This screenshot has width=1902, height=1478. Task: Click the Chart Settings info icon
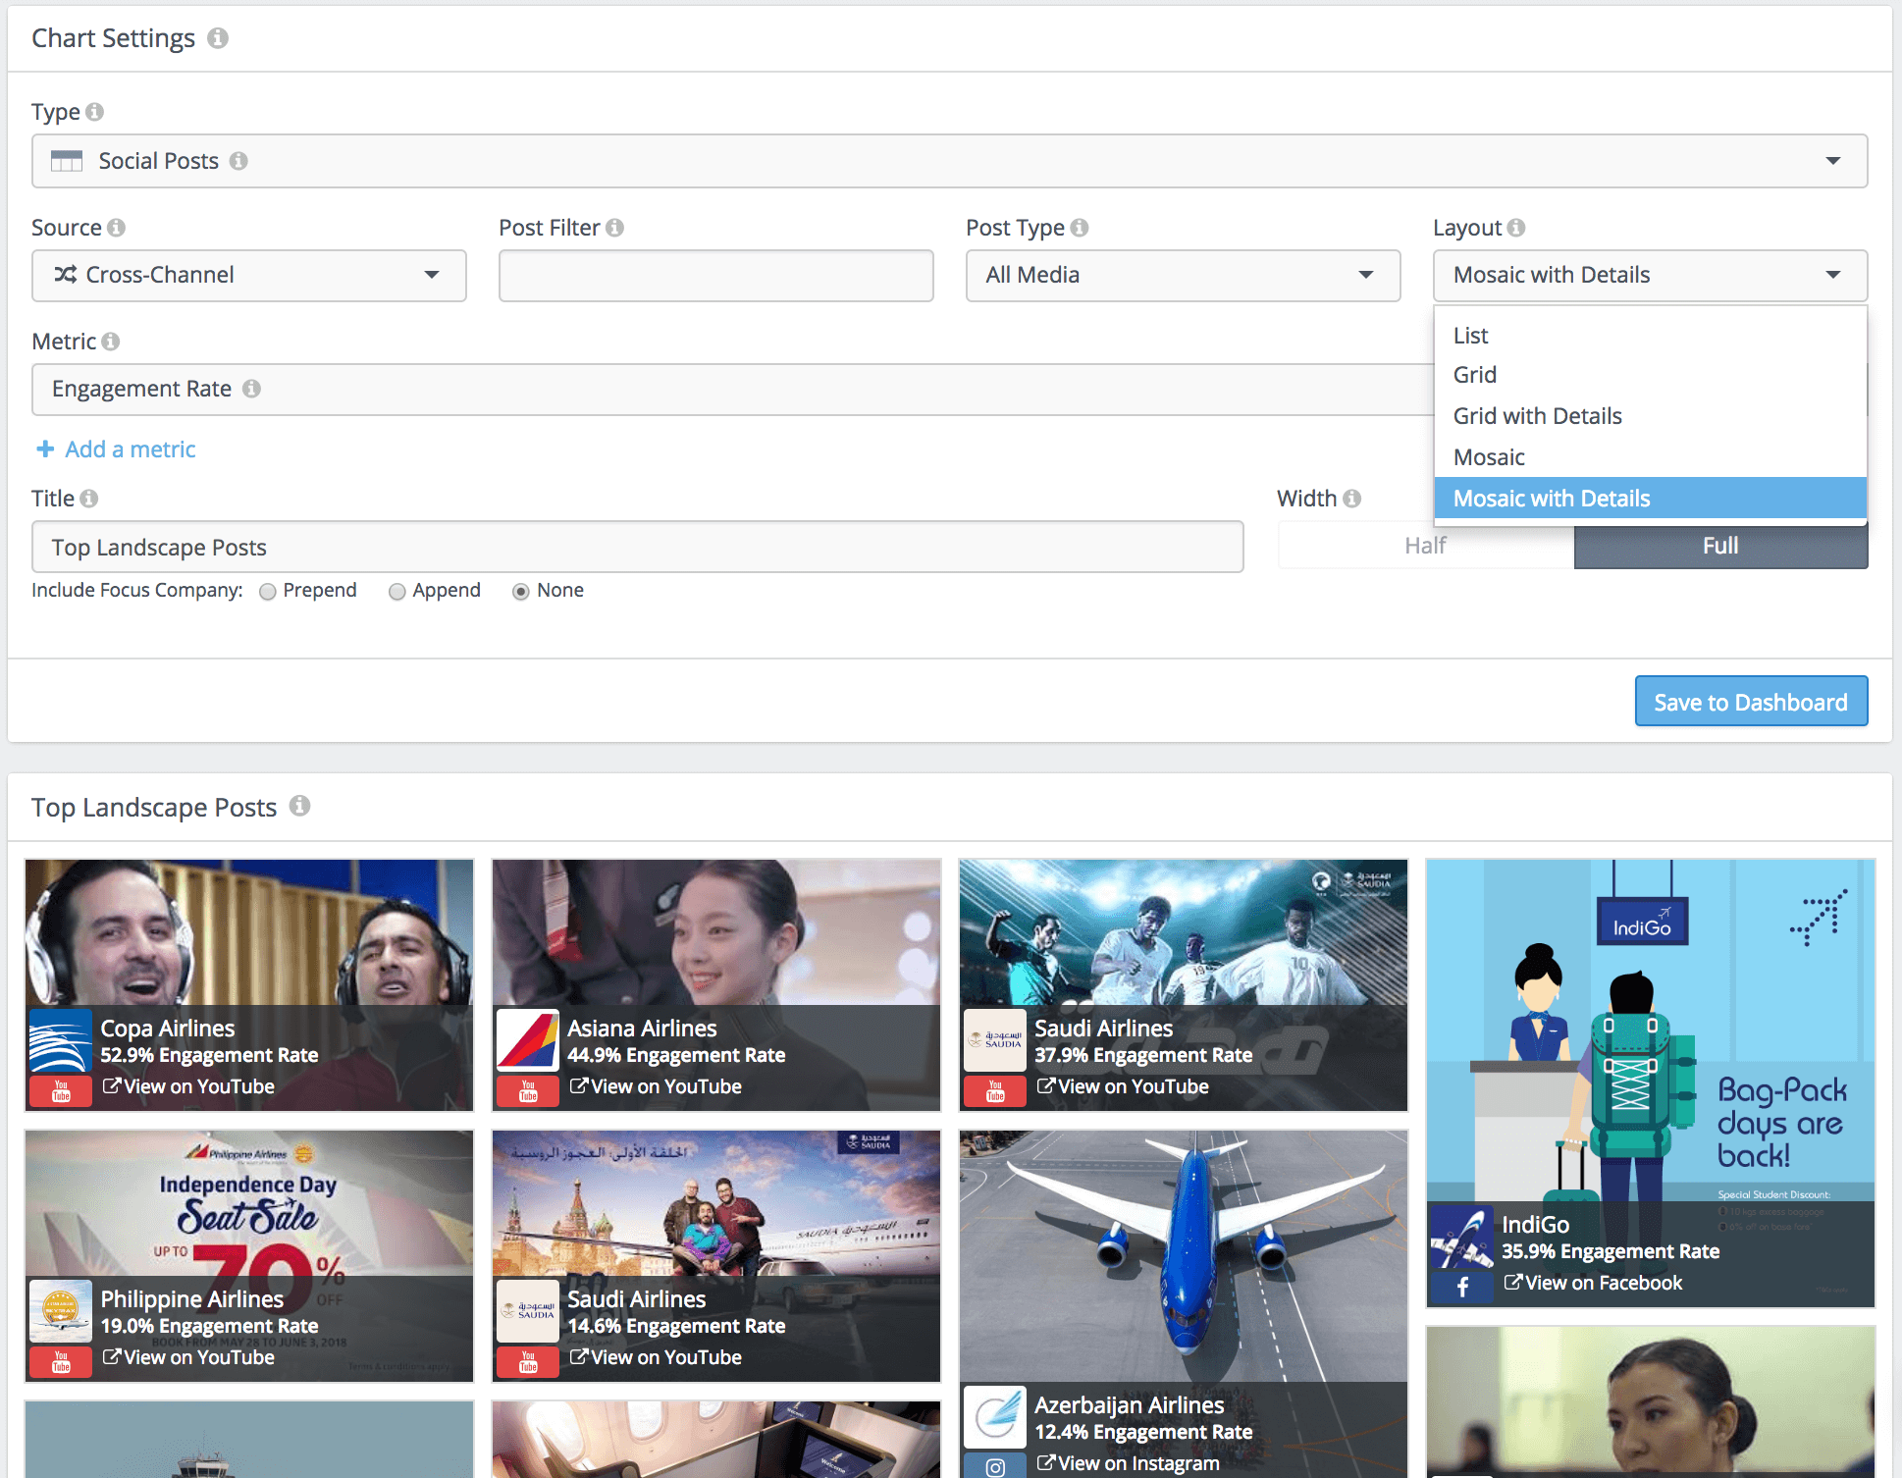click(x=218, y=37)
